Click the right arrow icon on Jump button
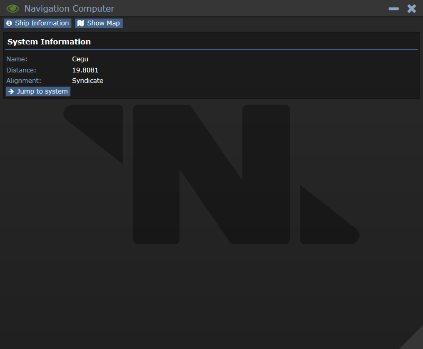Image resolution: width=423 pixels, height=349 pixels. [11, 91]
